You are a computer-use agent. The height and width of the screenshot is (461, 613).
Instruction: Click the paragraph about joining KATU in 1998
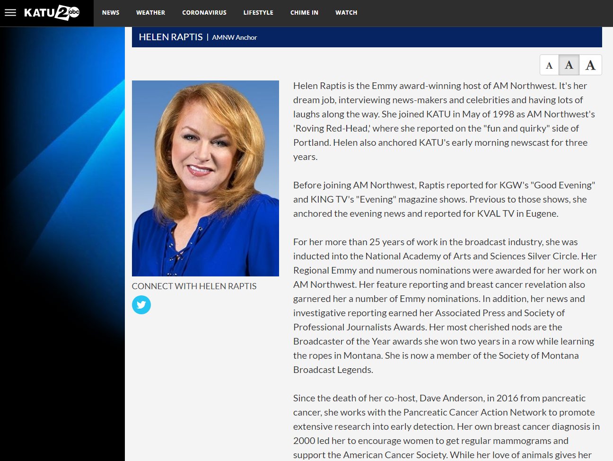[445, 121]
